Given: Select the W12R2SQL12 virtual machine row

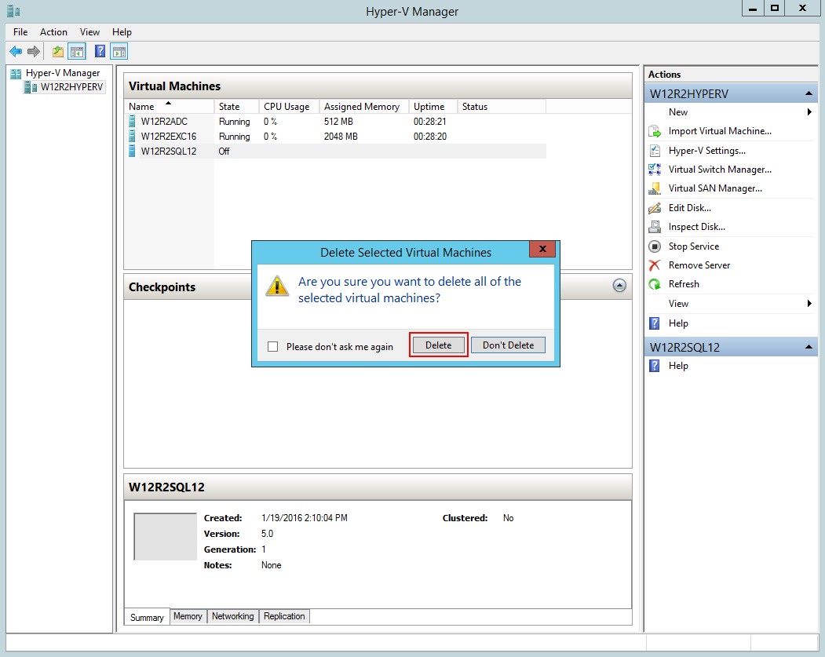Looking at the screenshot, I should [x=335, y=151].
